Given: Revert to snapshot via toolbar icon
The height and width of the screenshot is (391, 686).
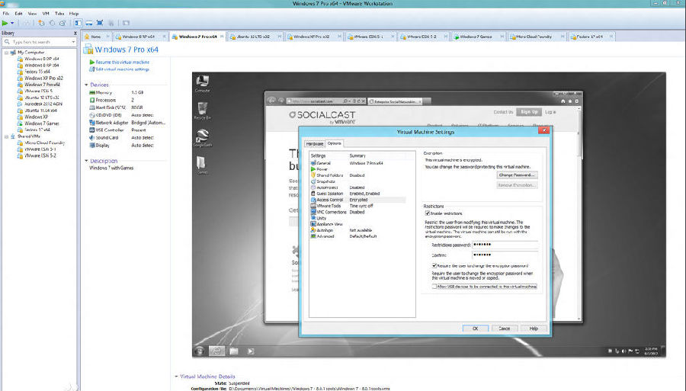Looking at the screenshot, I should [52, 23].
